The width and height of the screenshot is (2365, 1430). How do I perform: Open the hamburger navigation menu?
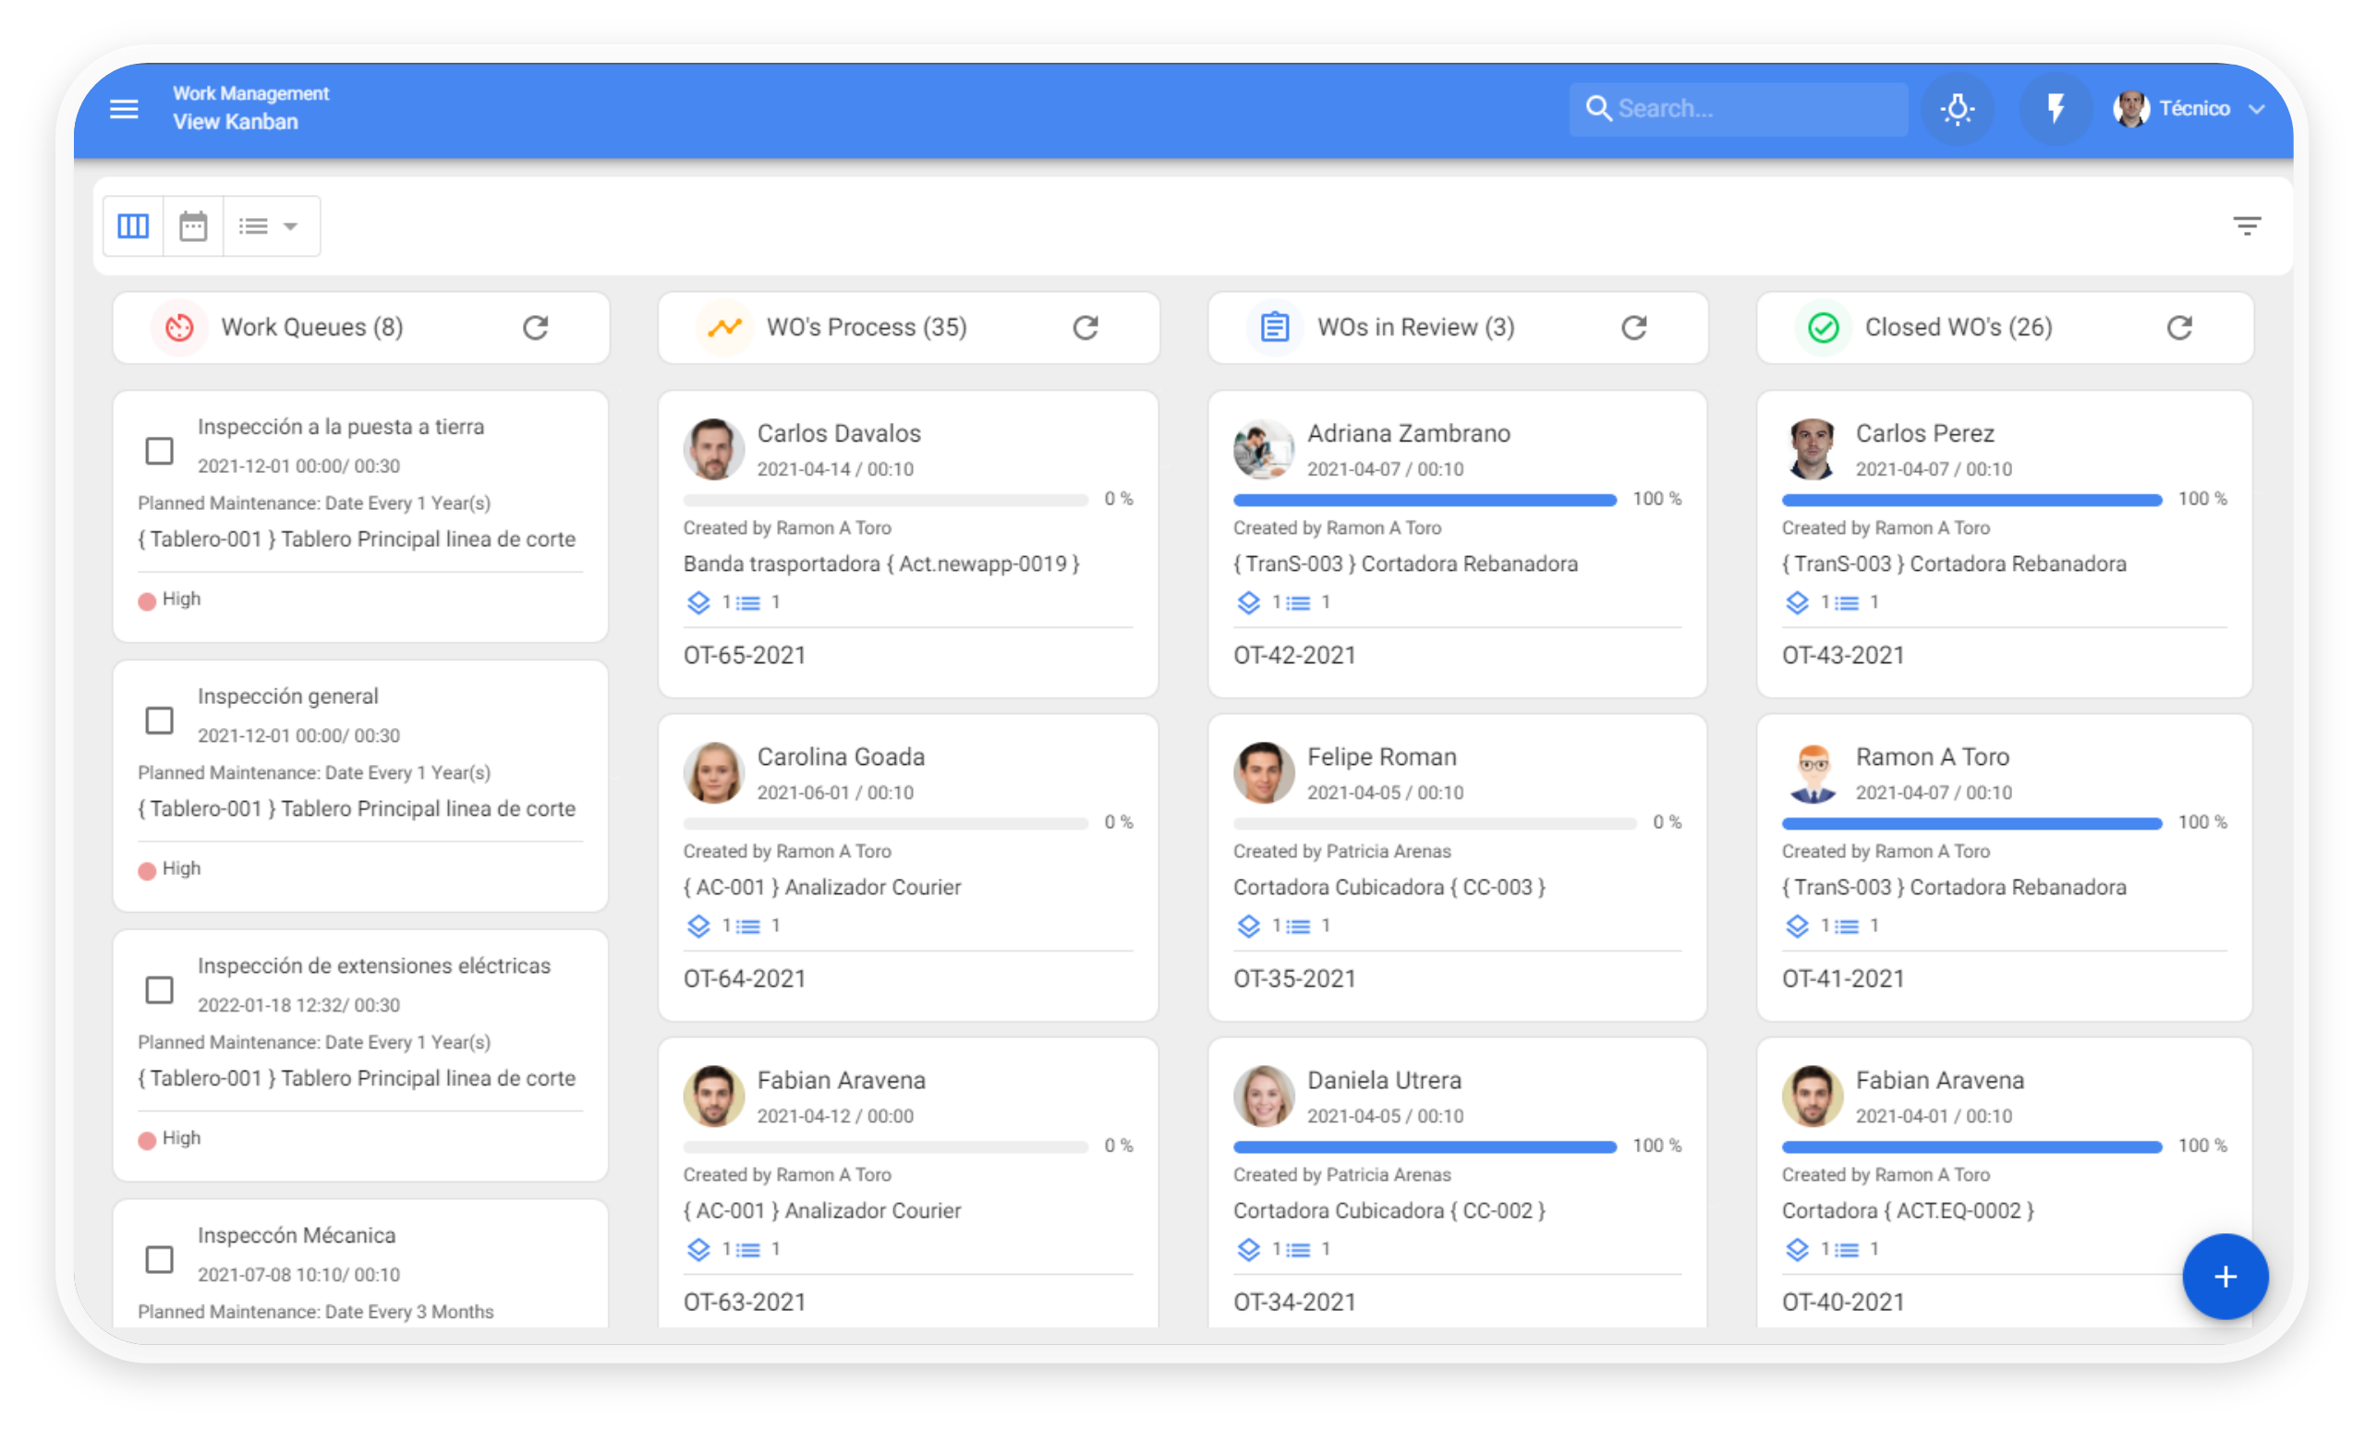[124, 108]
